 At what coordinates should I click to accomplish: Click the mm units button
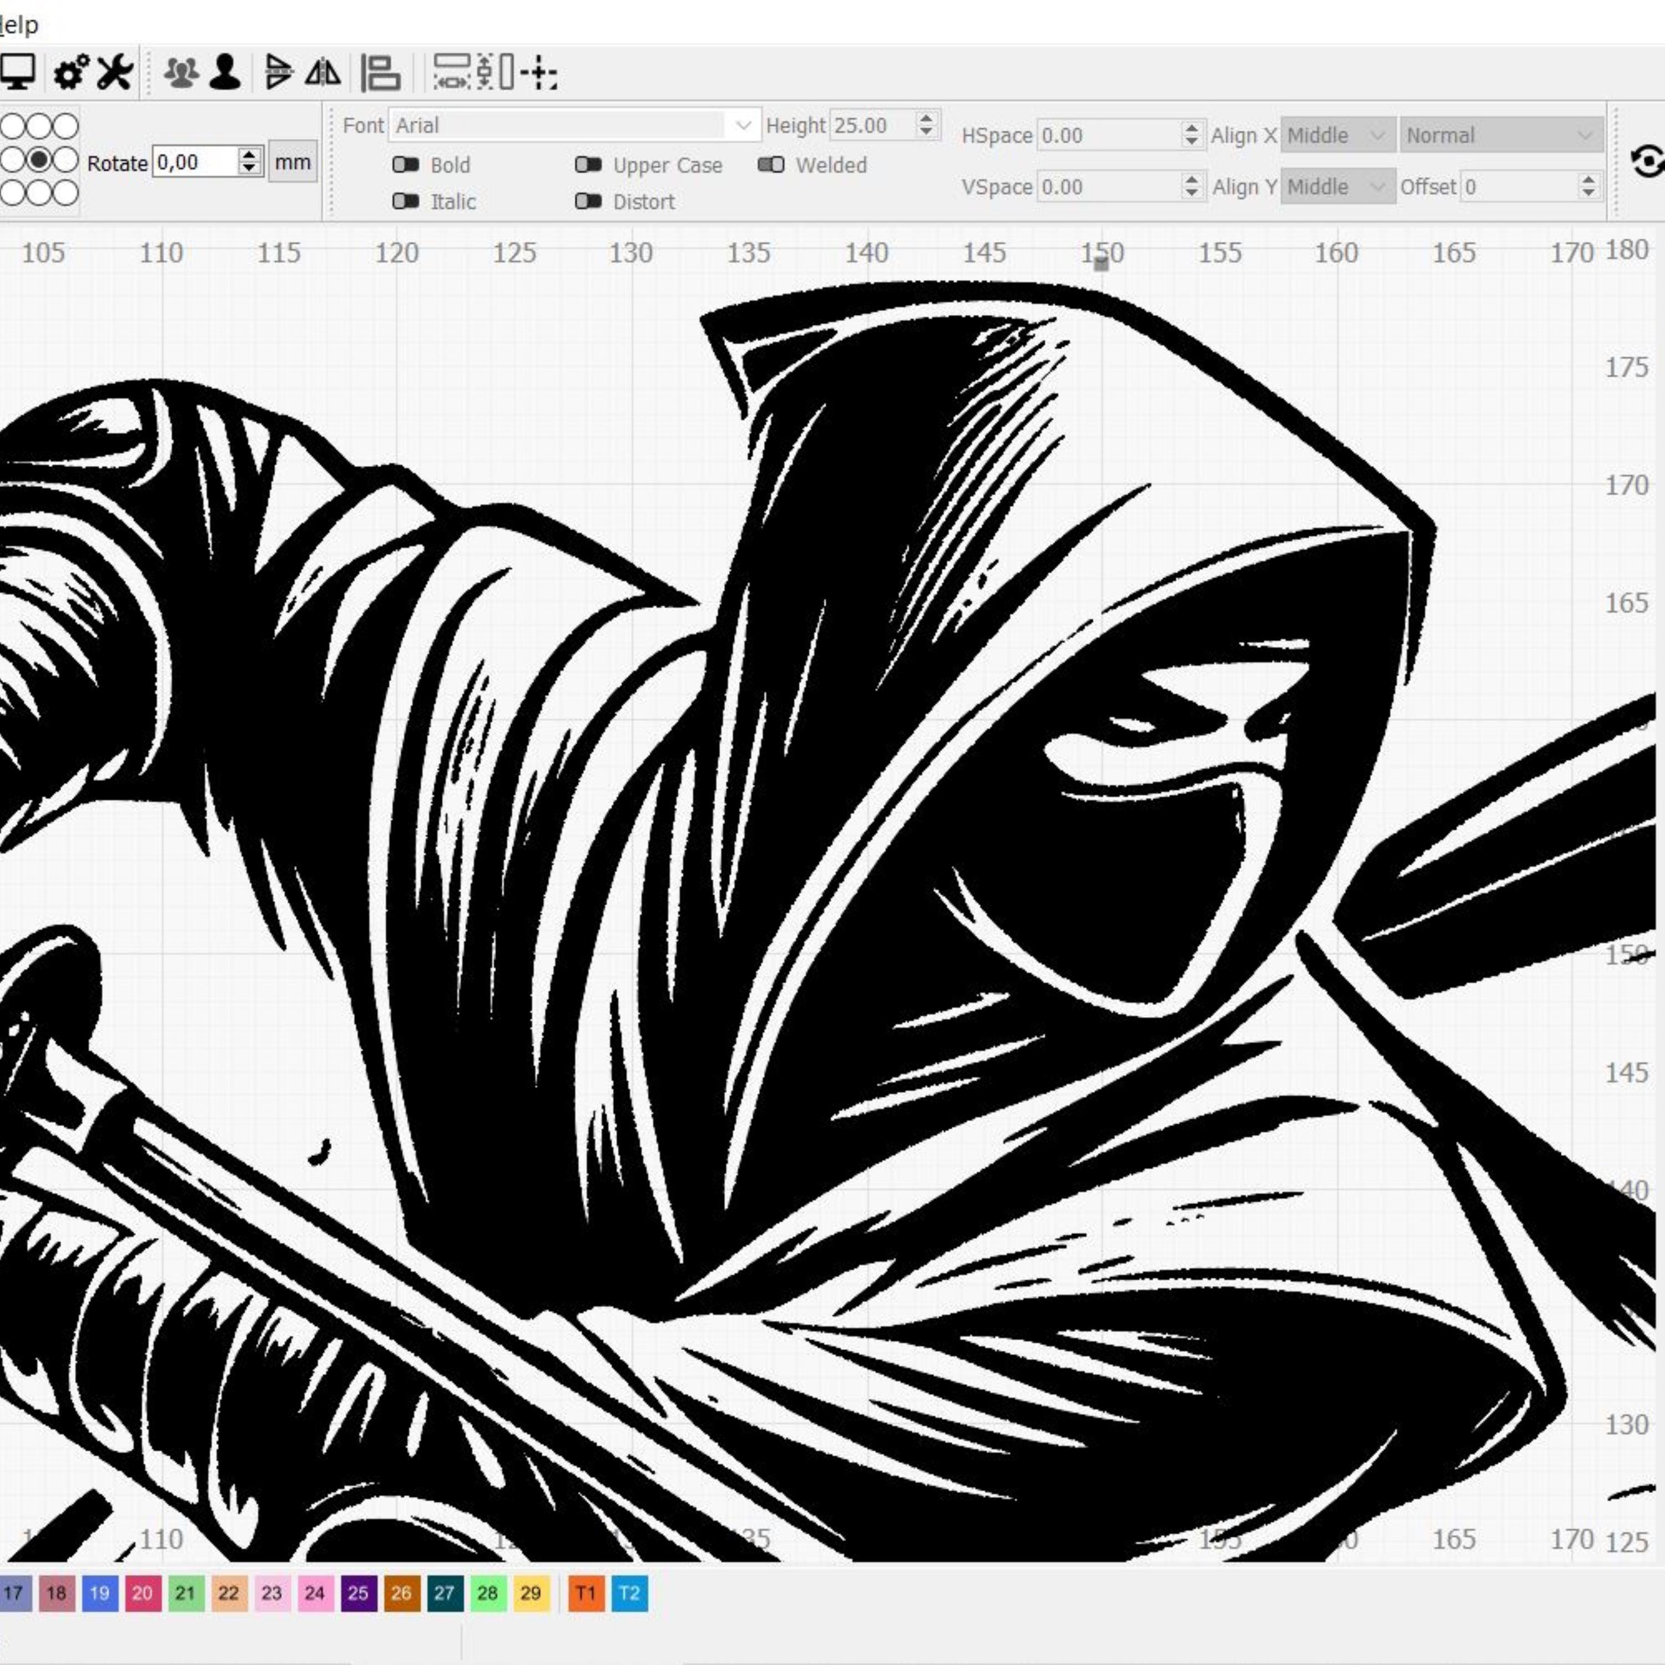point(292,162)
